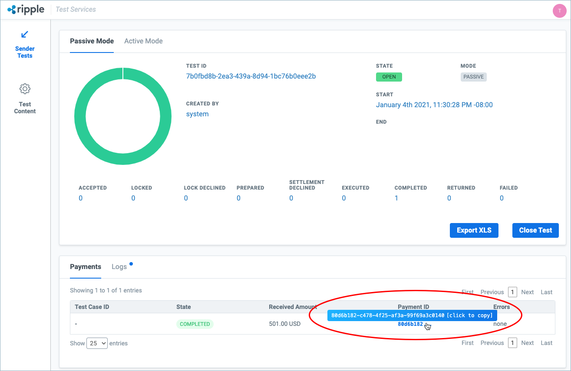Go to the Next page of payments
The height and width of the screenshot is (371, 571).
pyautogui.click(x=527, y=292)
